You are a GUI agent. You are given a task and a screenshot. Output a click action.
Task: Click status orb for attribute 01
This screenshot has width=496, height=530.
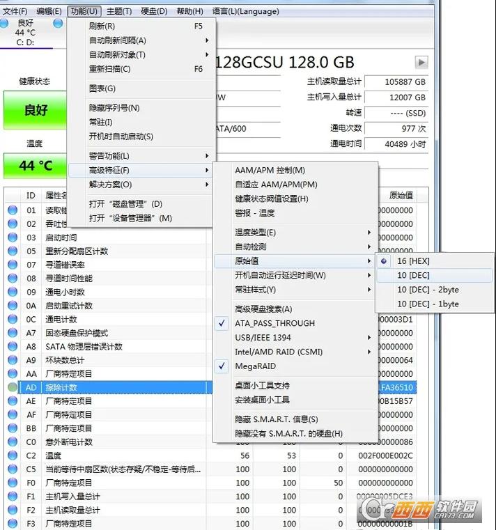(x=13, y=210)
